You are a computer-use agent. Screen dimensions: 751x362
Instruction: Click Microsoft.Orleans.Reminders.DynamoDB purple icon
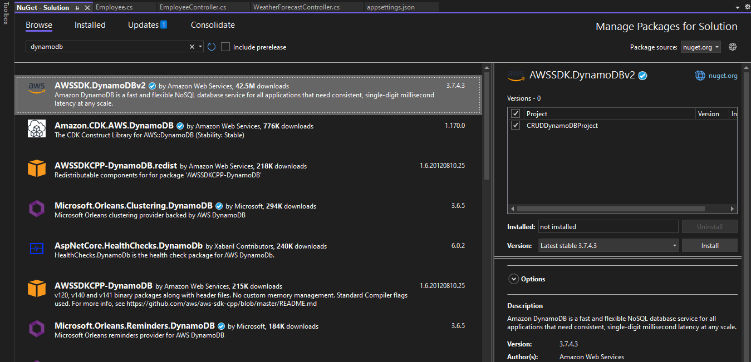tap(37, 329)
